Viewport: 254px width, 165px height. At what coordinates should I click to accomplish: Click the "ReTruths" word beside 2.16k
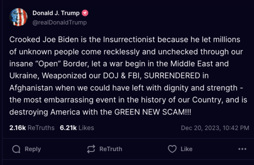(x=41, y=128)
